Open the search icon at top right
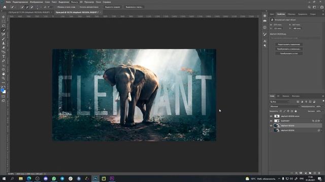 tap(309, 7)
